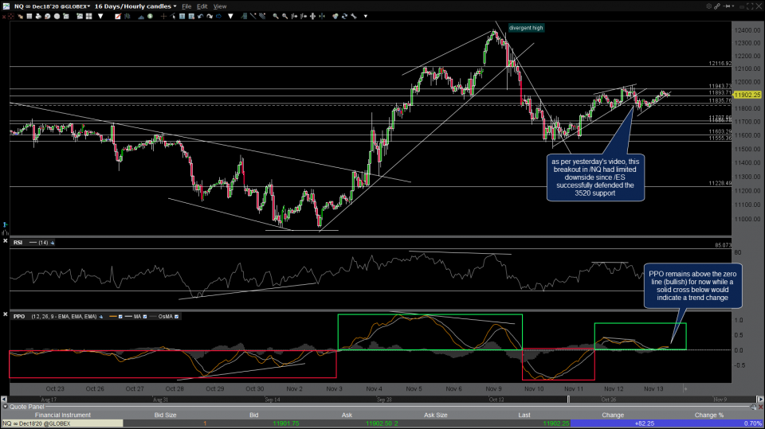The height and width of the screenshot is (429, 765).
Task: Select the parallel lines channel tool
Action: point(262,16)
